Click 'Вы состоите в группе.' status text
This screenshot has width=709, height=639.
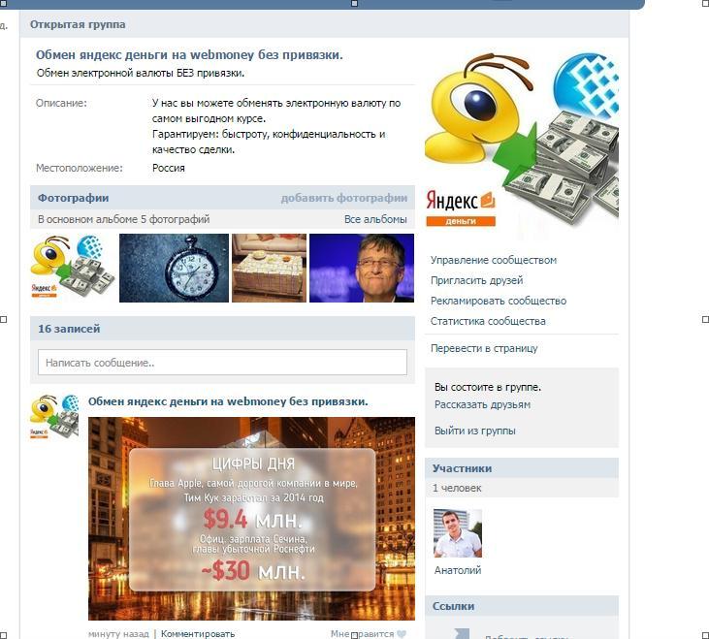pyautogui.click(x=488, y=387)
